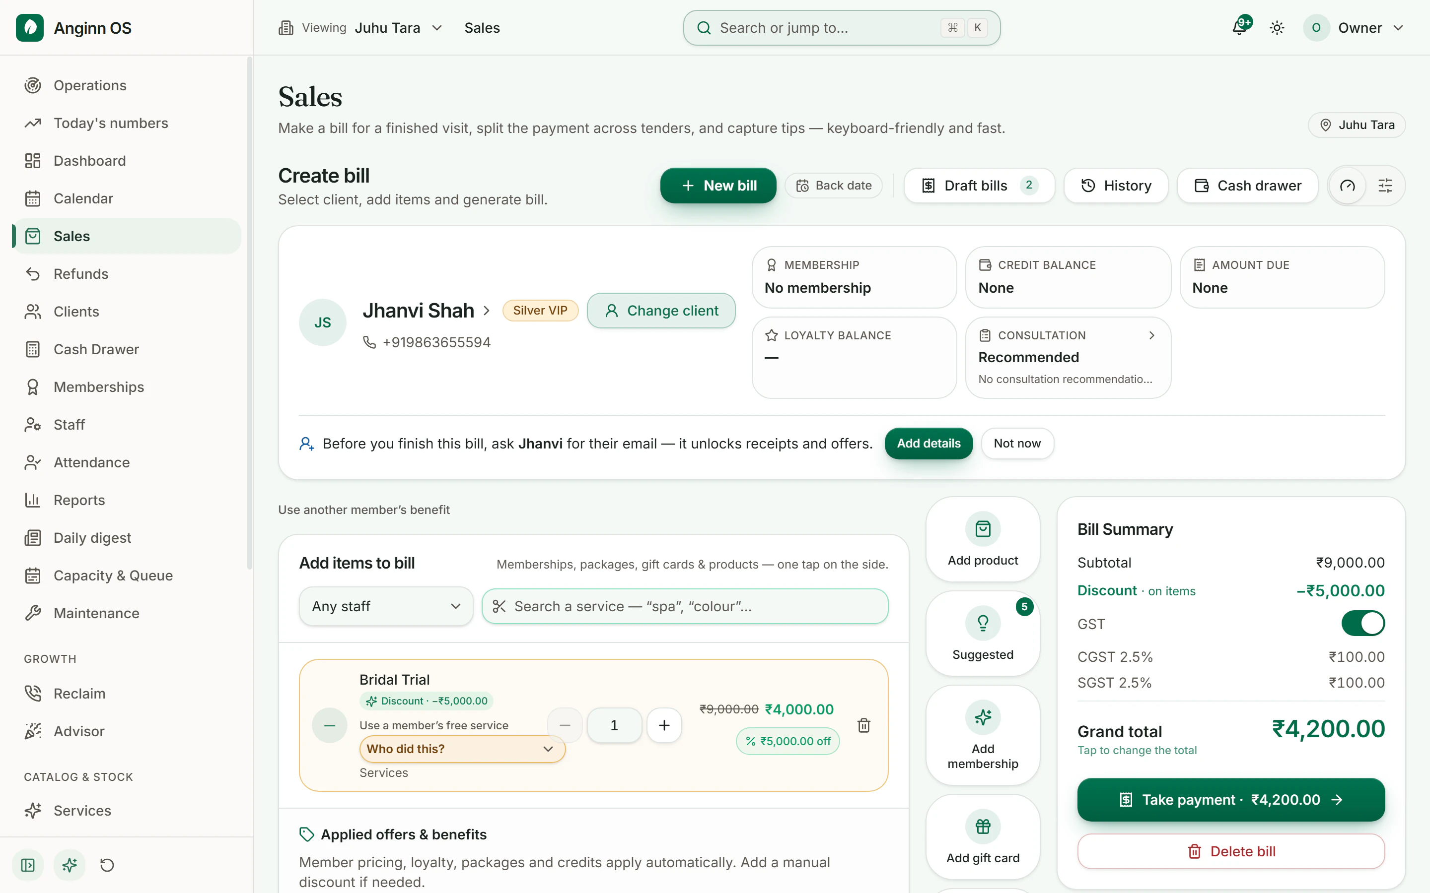Image resolution: width=1430 pixels, height=893 pixels.
Task: Open the AI sparkle icon at sidebar bottom
Action: coord(70,865)
